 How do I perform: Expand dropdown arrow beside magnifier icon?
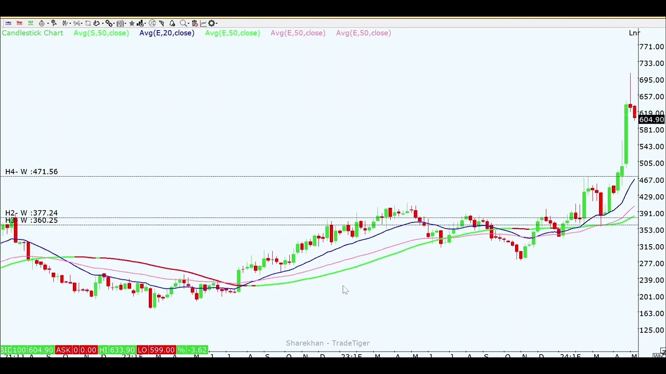[188, 23]
